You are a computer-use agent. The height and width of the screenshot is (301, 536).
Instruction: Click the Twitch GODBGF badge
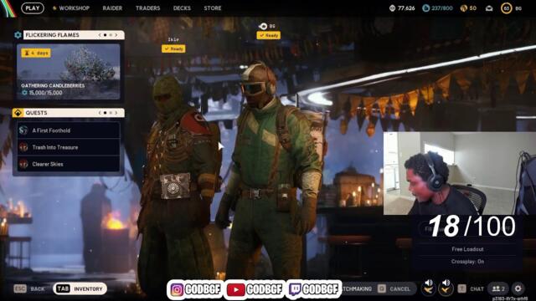(x=315, y=290)
